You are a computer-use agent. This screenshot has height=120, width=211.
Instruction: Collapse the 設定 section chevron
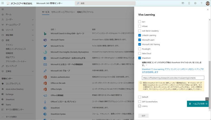[33, 40]
